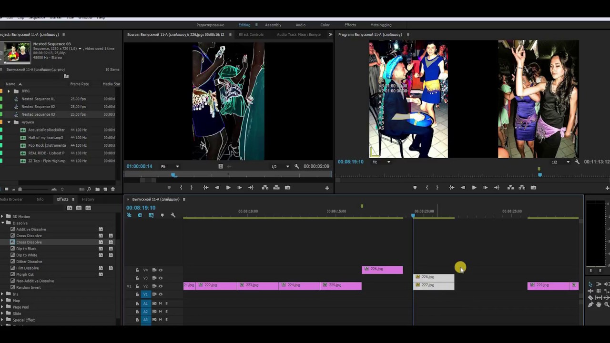Open Source monitor 1/2 resolution dropdown

pyautogui.click(x=280, y=167)
